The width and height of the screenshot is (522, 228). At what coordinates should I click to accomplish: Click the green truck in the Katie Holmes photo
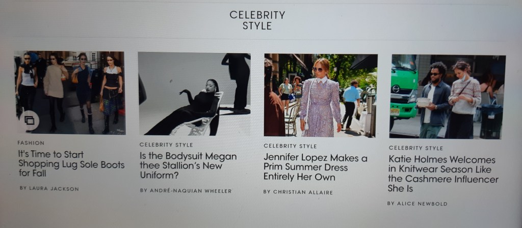pos(404,87)
